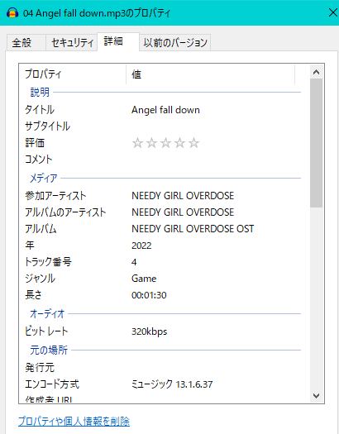Screen dimensions: 339x434
Task: Click the headphone app icon in title bar
Action: [x=12, y=12]
